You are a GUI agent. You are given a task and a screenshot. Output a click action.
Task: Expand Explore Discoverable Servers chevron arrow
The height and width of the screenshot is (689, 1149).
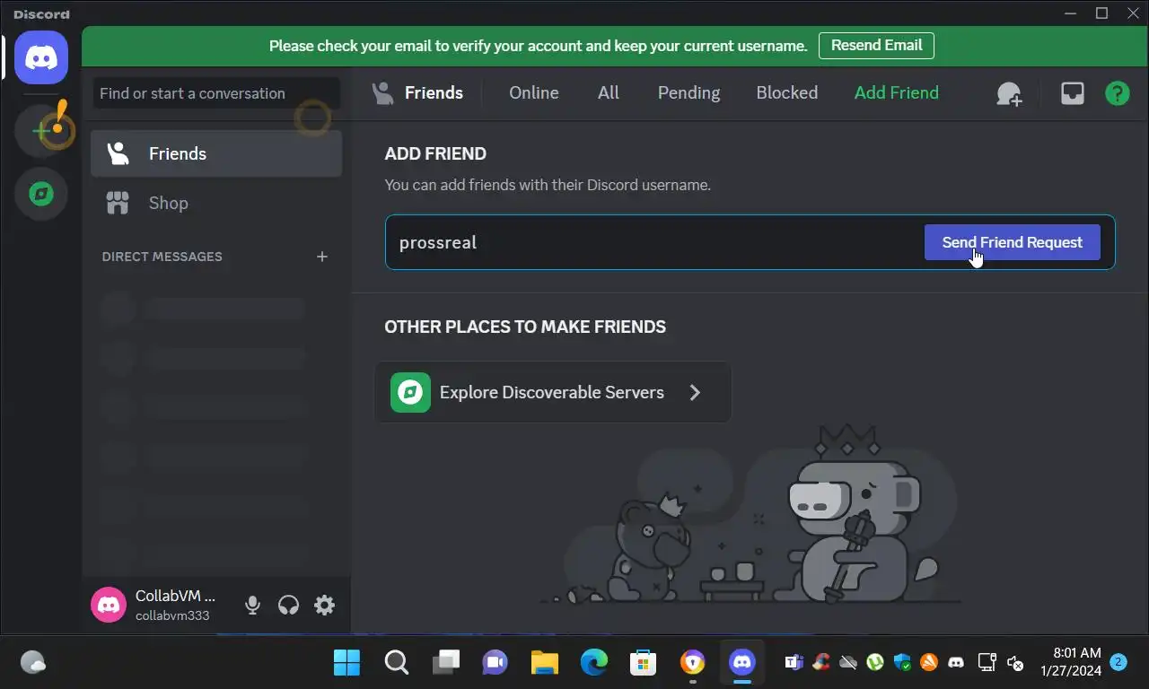click(695, 392)
